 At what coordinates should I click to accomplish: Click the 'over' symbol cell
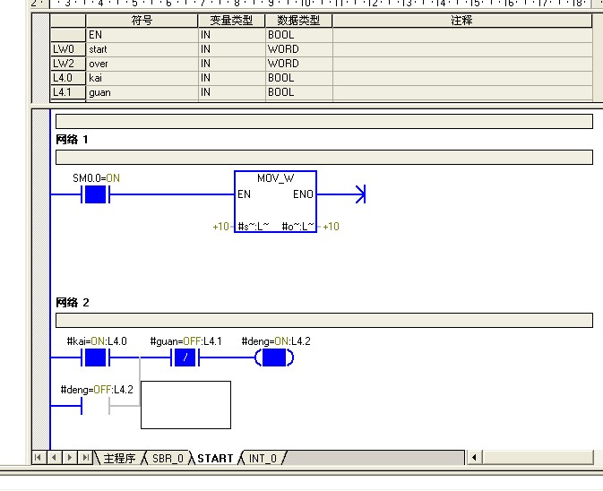point(142,64)
